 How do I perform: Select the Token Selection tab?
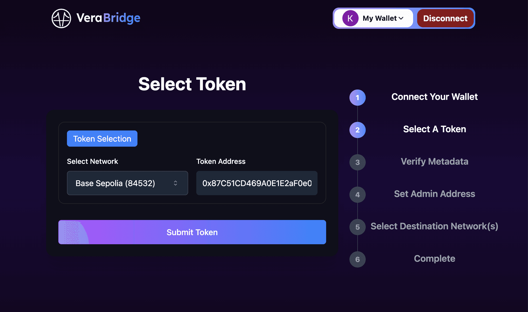point(102,139)
